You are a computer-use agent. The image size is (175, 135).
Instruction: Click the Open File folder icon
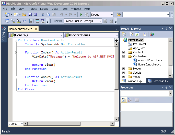(24, 15)
